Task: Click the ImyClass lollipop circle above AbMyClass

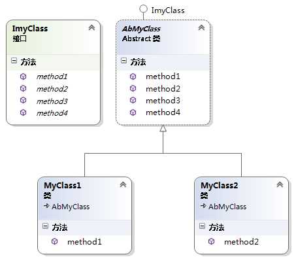Action: point(143,9)
